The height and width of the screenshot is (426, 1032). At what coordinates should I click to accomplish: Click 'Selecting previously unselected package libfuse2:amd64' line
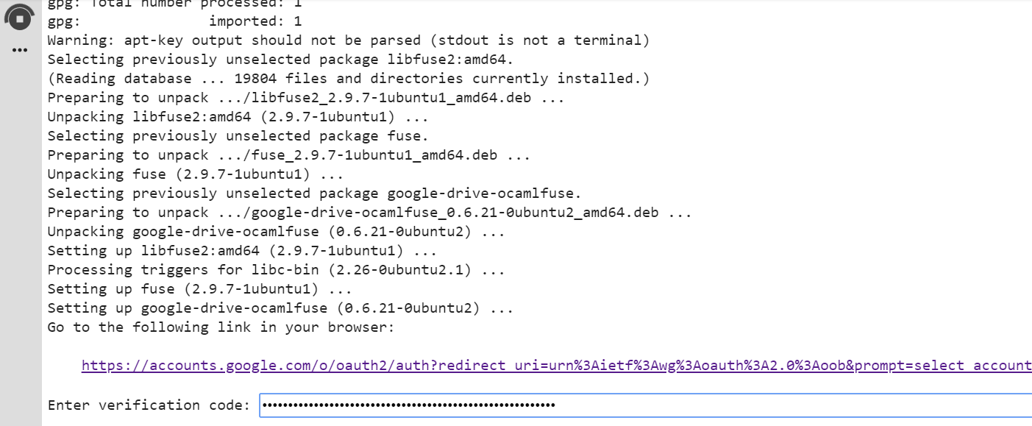pyautogui.click(x=280, y=60)
